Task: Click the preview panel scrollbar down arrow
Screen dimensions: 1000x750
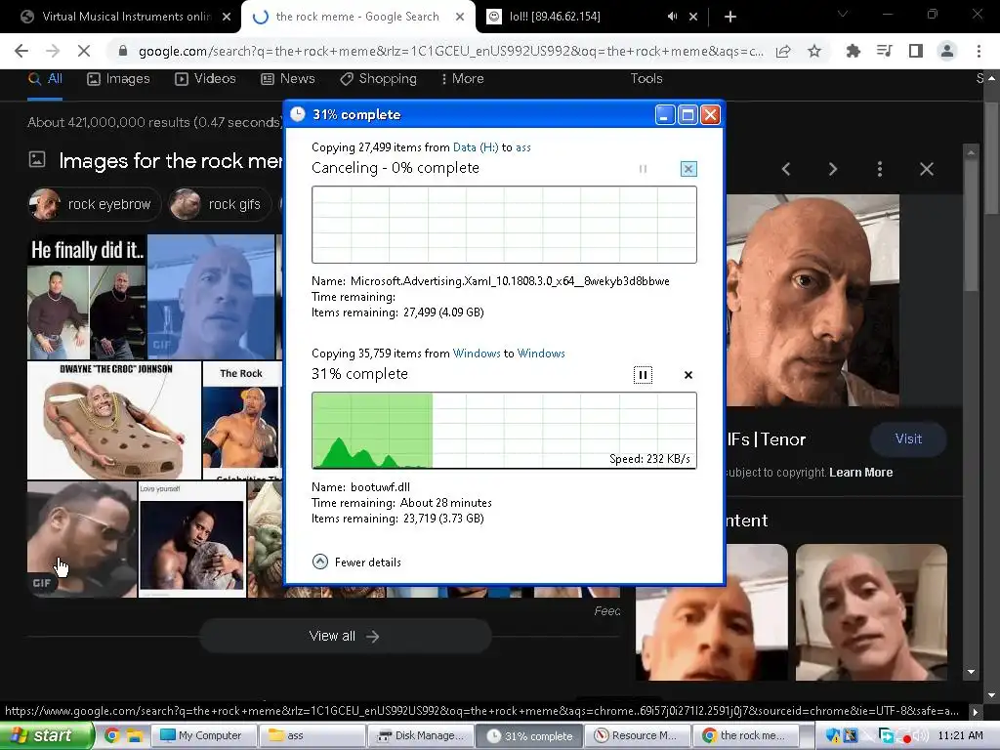Action: (972, 672)
